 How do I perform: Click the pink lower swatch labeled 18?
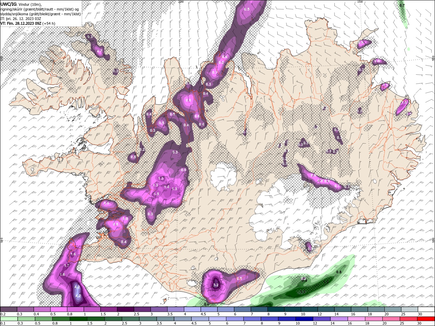[x=373, y=319]
